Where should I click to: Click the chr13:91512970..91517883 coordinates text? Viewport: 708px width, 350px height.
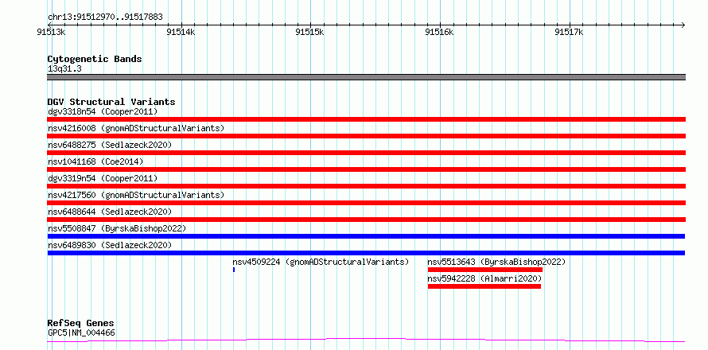click(x=105, y=17)
